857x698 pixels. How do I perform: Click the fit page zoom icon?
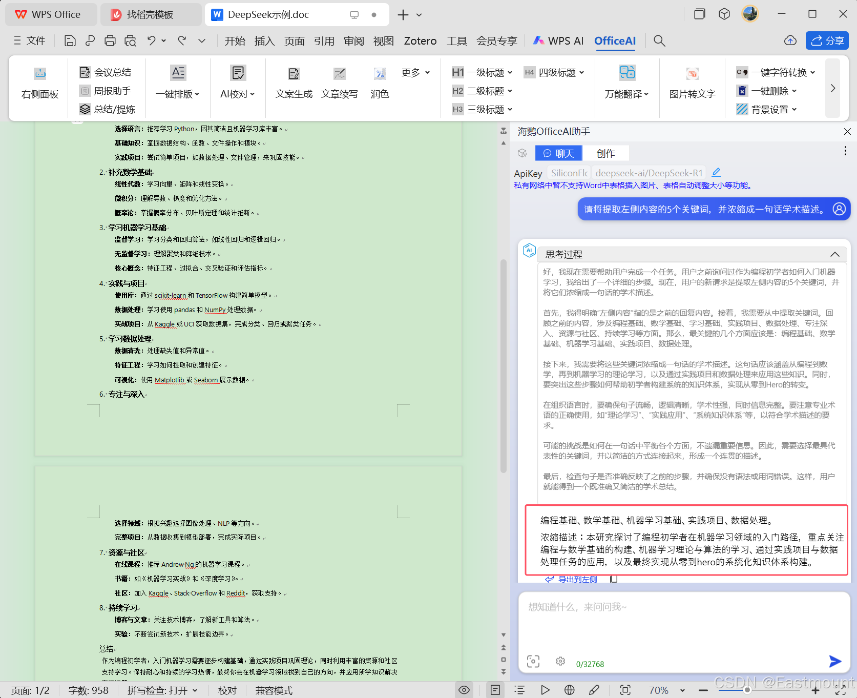coord(625,690)
